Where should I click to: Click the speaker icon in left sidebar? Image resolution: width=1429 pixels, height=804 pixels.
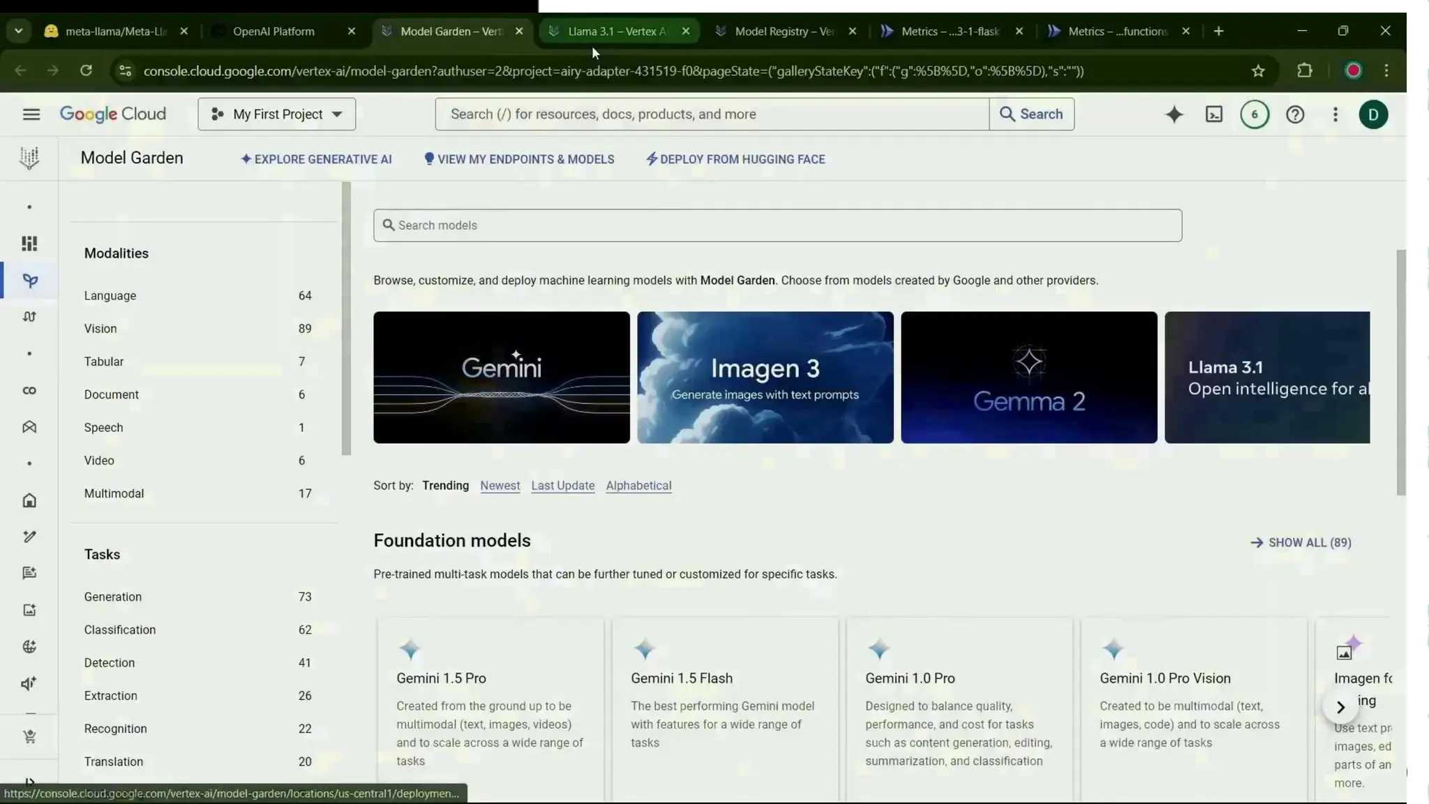[x=29, y=683]
